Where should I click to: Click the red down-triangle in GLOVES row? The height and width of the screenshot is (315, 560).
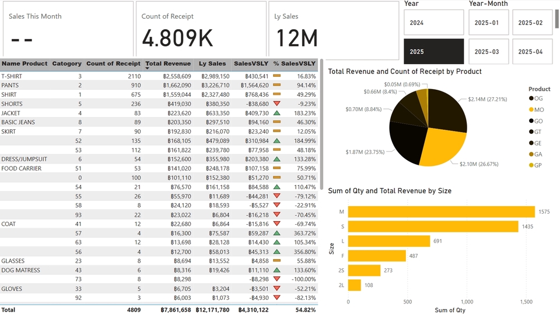pos(276,289)
